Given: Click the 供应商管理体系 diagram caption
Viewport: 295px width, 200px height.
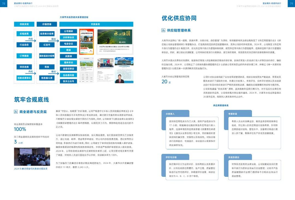Looking at the screenshot, I should [x=221, y=105].
